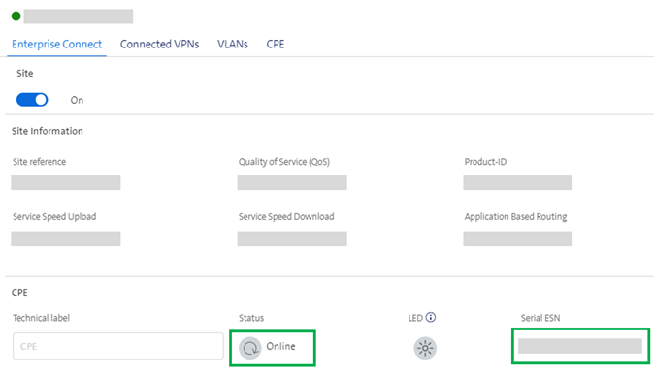Click the Online status text
This screenshot has width=654, height=376.
pyautogui.click(x=280, y=346)
